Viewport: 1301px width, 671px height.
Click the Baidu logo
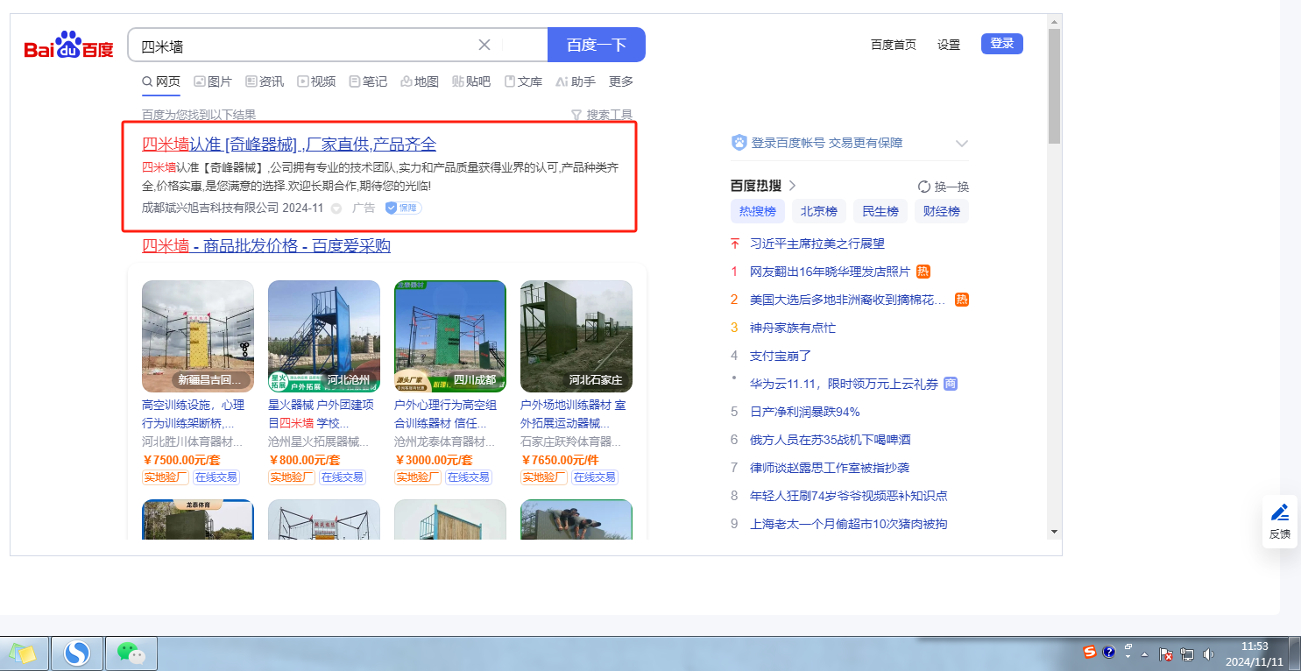[x=68, y=46]
